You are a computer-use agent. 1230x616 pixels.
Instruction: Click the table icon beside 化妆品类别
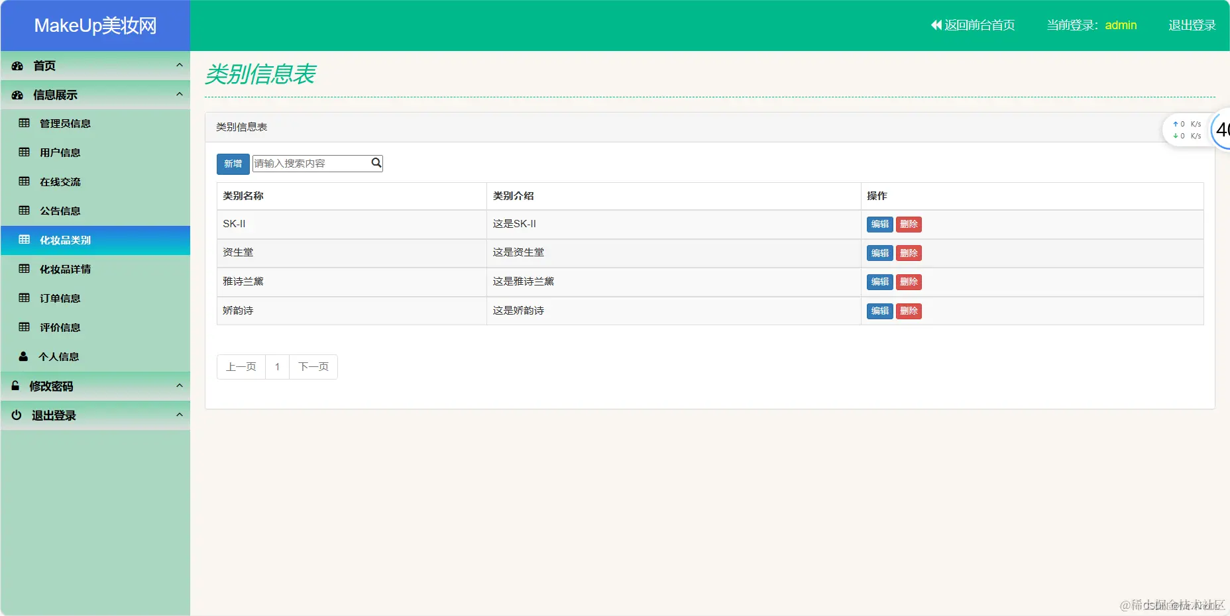[x=25, y=240]
